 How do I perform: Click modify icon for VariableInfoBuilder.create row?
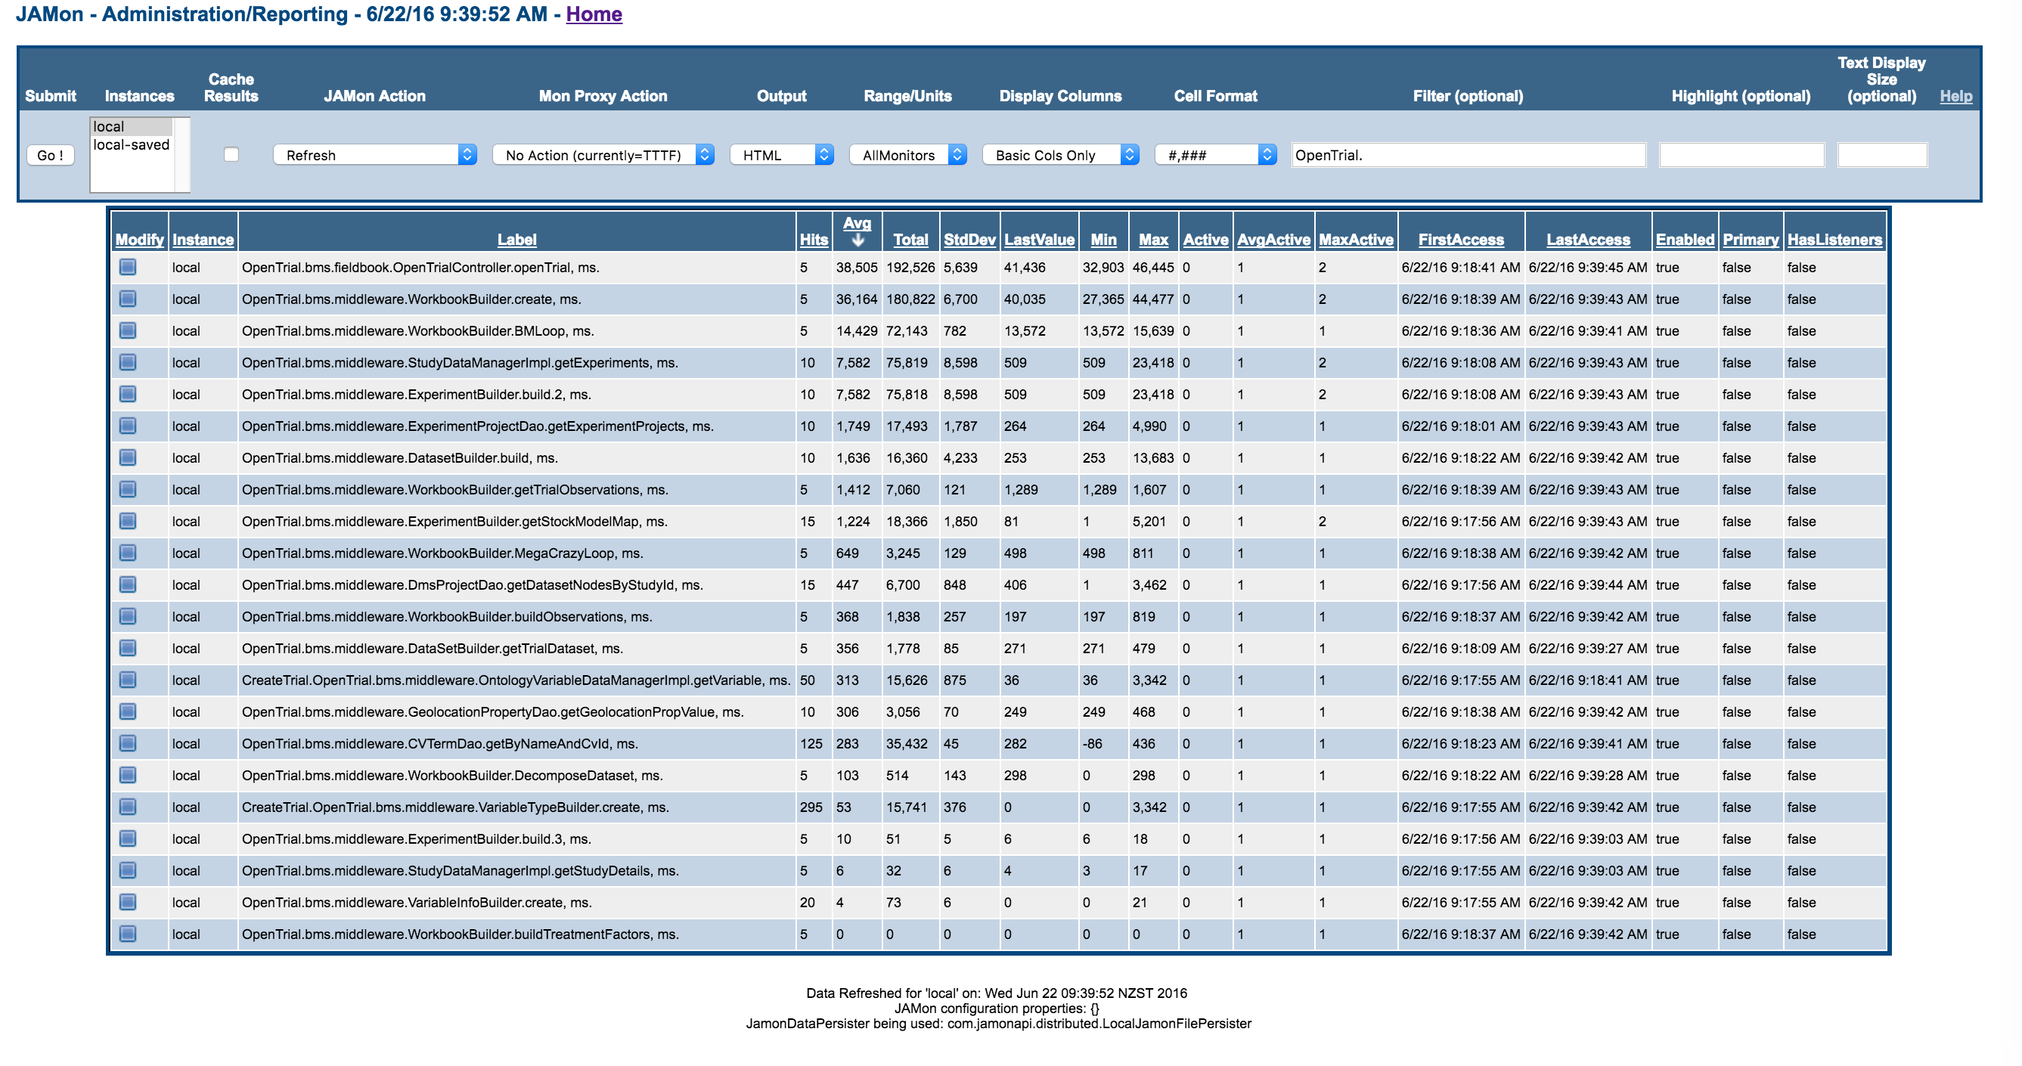click(128, 902)
